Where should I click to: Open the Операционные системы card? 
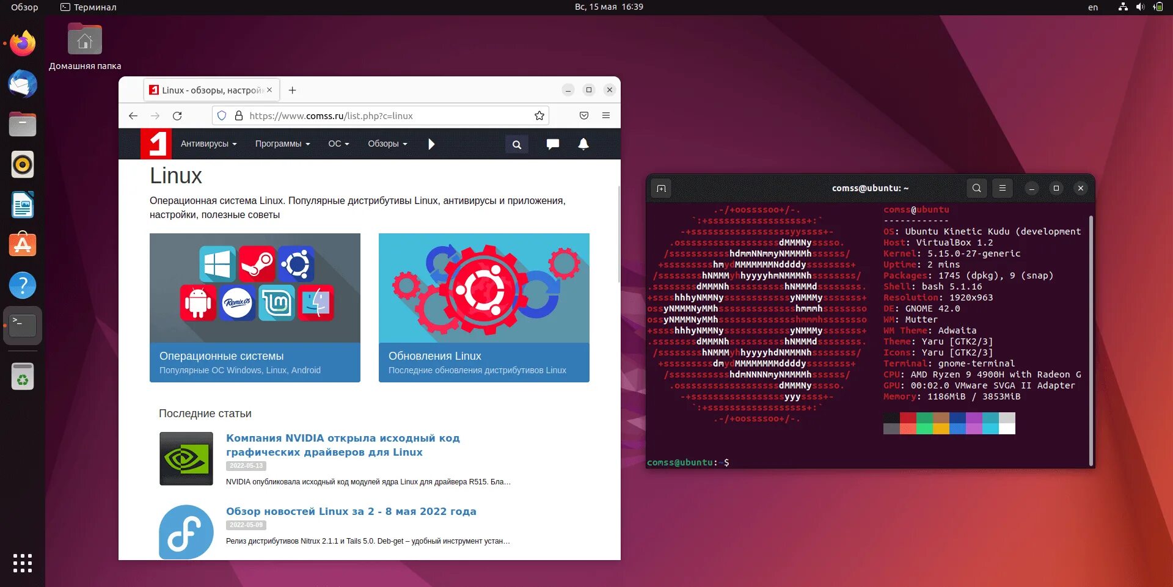point(255,308)
